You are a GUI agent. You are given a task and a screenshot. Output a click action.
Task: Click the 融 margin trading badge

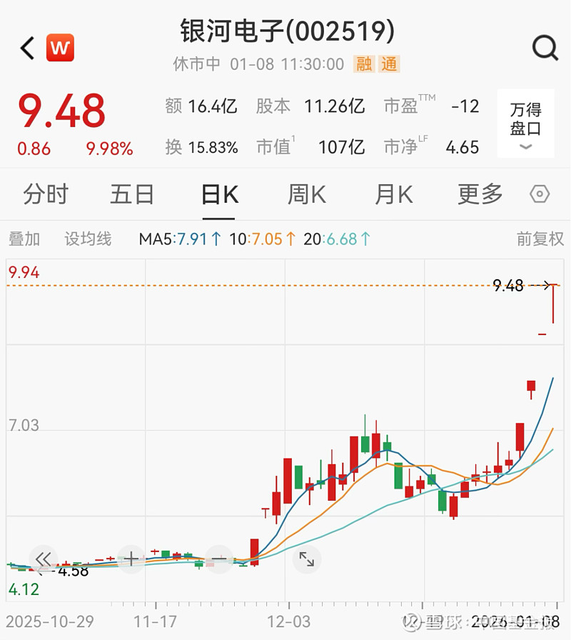pos(363,64)
